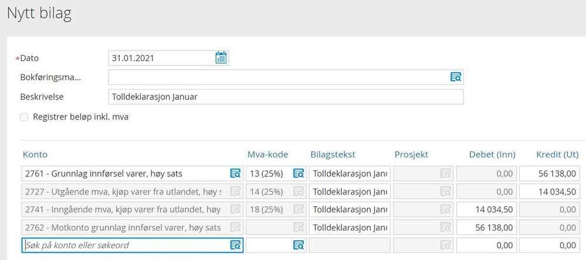This screenshot has height=260, width=586.
Task: Enable Registrer beløp inkl. mva checkbox
Action: (24, 117)
